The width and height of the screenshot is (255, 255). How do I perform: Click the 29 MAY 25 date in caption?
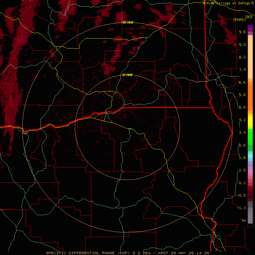click(x=182, y=253)
